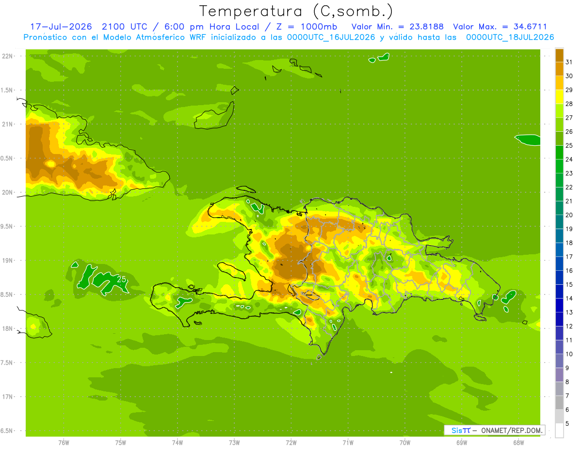Click 'Valor Min. = 23.8188' text
The height and width of the screenshot is (449, 582).
tap(397, 27)
